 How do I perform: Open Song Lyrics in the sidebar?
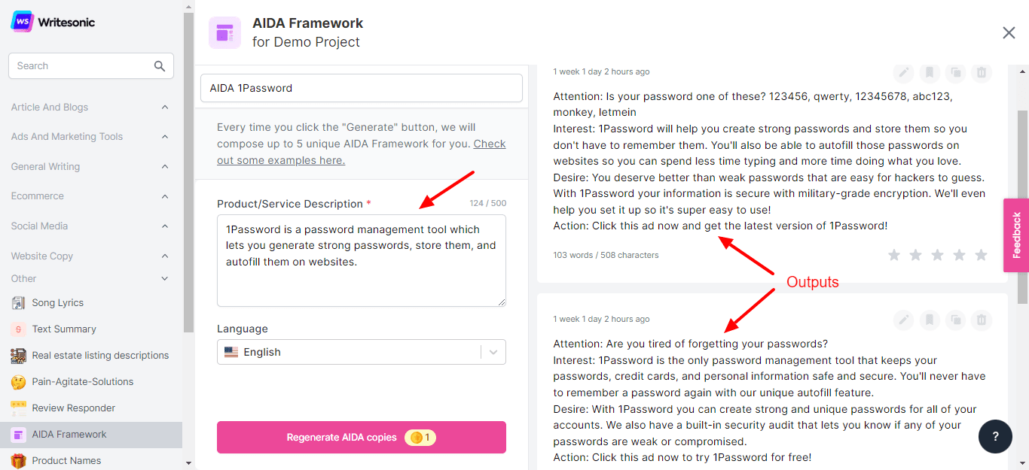[57, 303]
